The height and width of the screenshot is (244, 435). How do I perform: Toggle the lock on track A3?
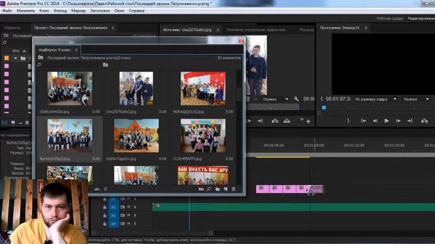coord(105,216)
